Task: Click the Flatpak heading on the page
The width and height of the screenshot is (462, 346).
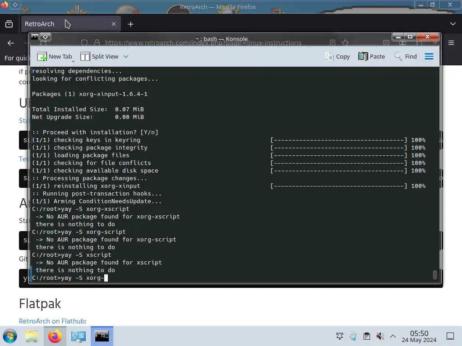Action: pyautogui.click(x=40, y=304)
